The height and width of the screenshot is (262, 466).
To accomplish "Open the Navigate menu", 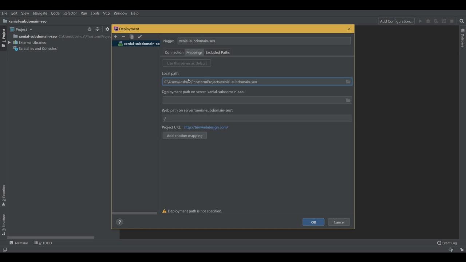I will (x=40, y=13).
